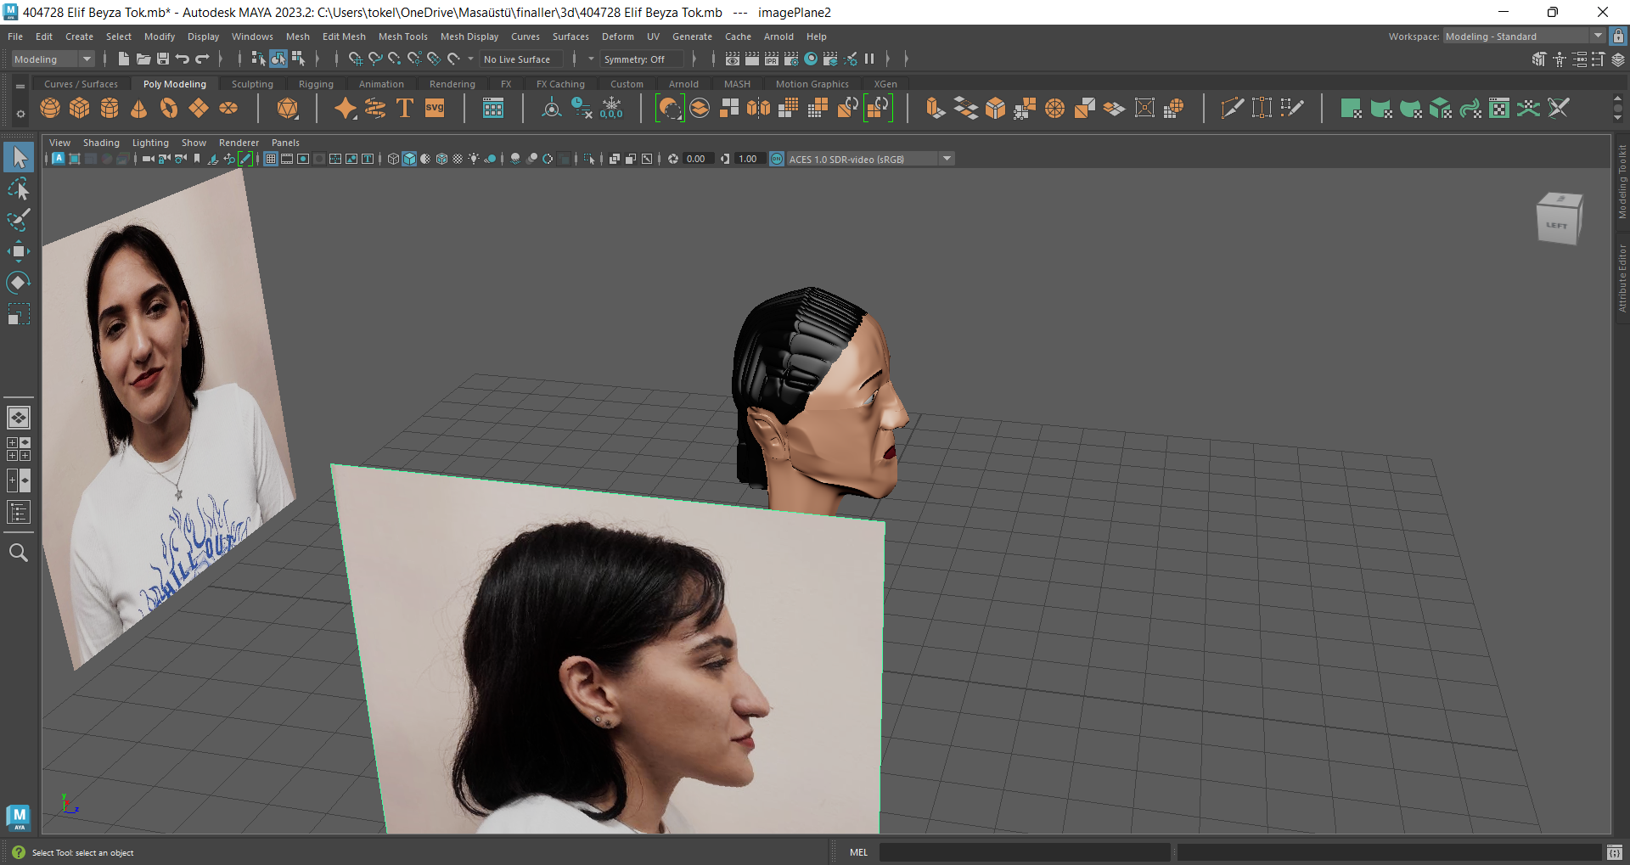This screenshot has height=865, width=1630.
Task: Create a polygon sphere from the shelf
Action: [x=49, y=108]
